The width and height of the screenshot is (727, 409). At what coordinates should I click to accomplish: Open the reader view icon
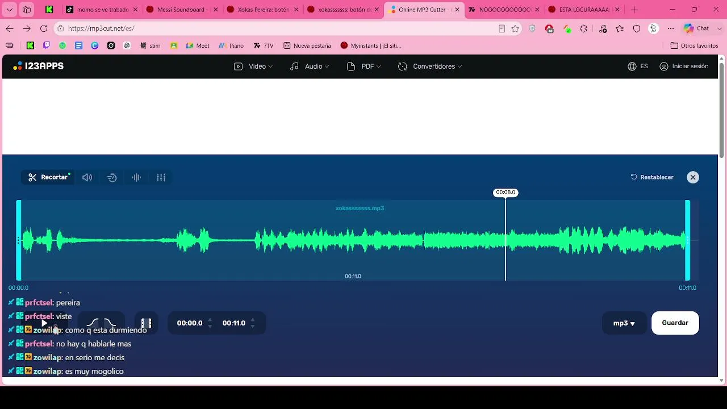(x=502, y=28)
